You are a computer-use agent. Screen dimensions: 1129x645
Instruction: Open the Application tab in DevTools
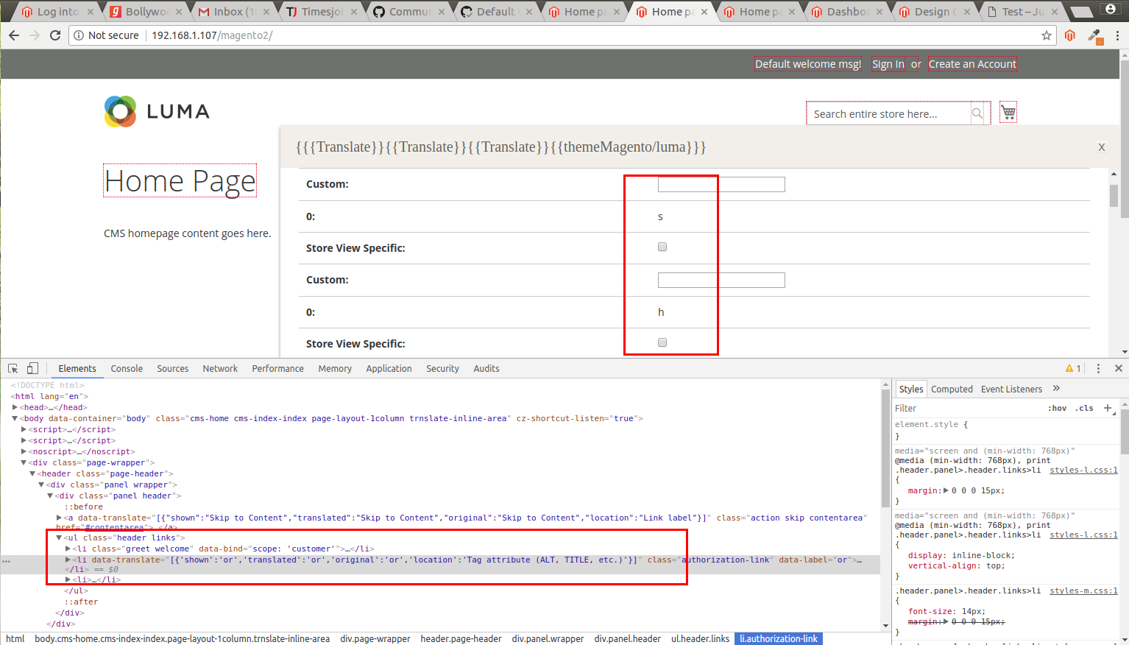tap(389, 368)
